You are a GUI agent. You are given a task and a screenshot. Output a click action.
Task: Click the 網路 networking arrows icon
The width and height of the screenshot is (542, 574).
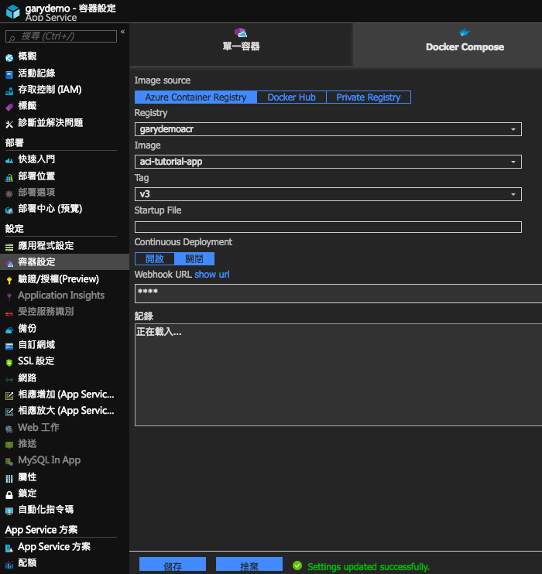[x=9, y=379]
